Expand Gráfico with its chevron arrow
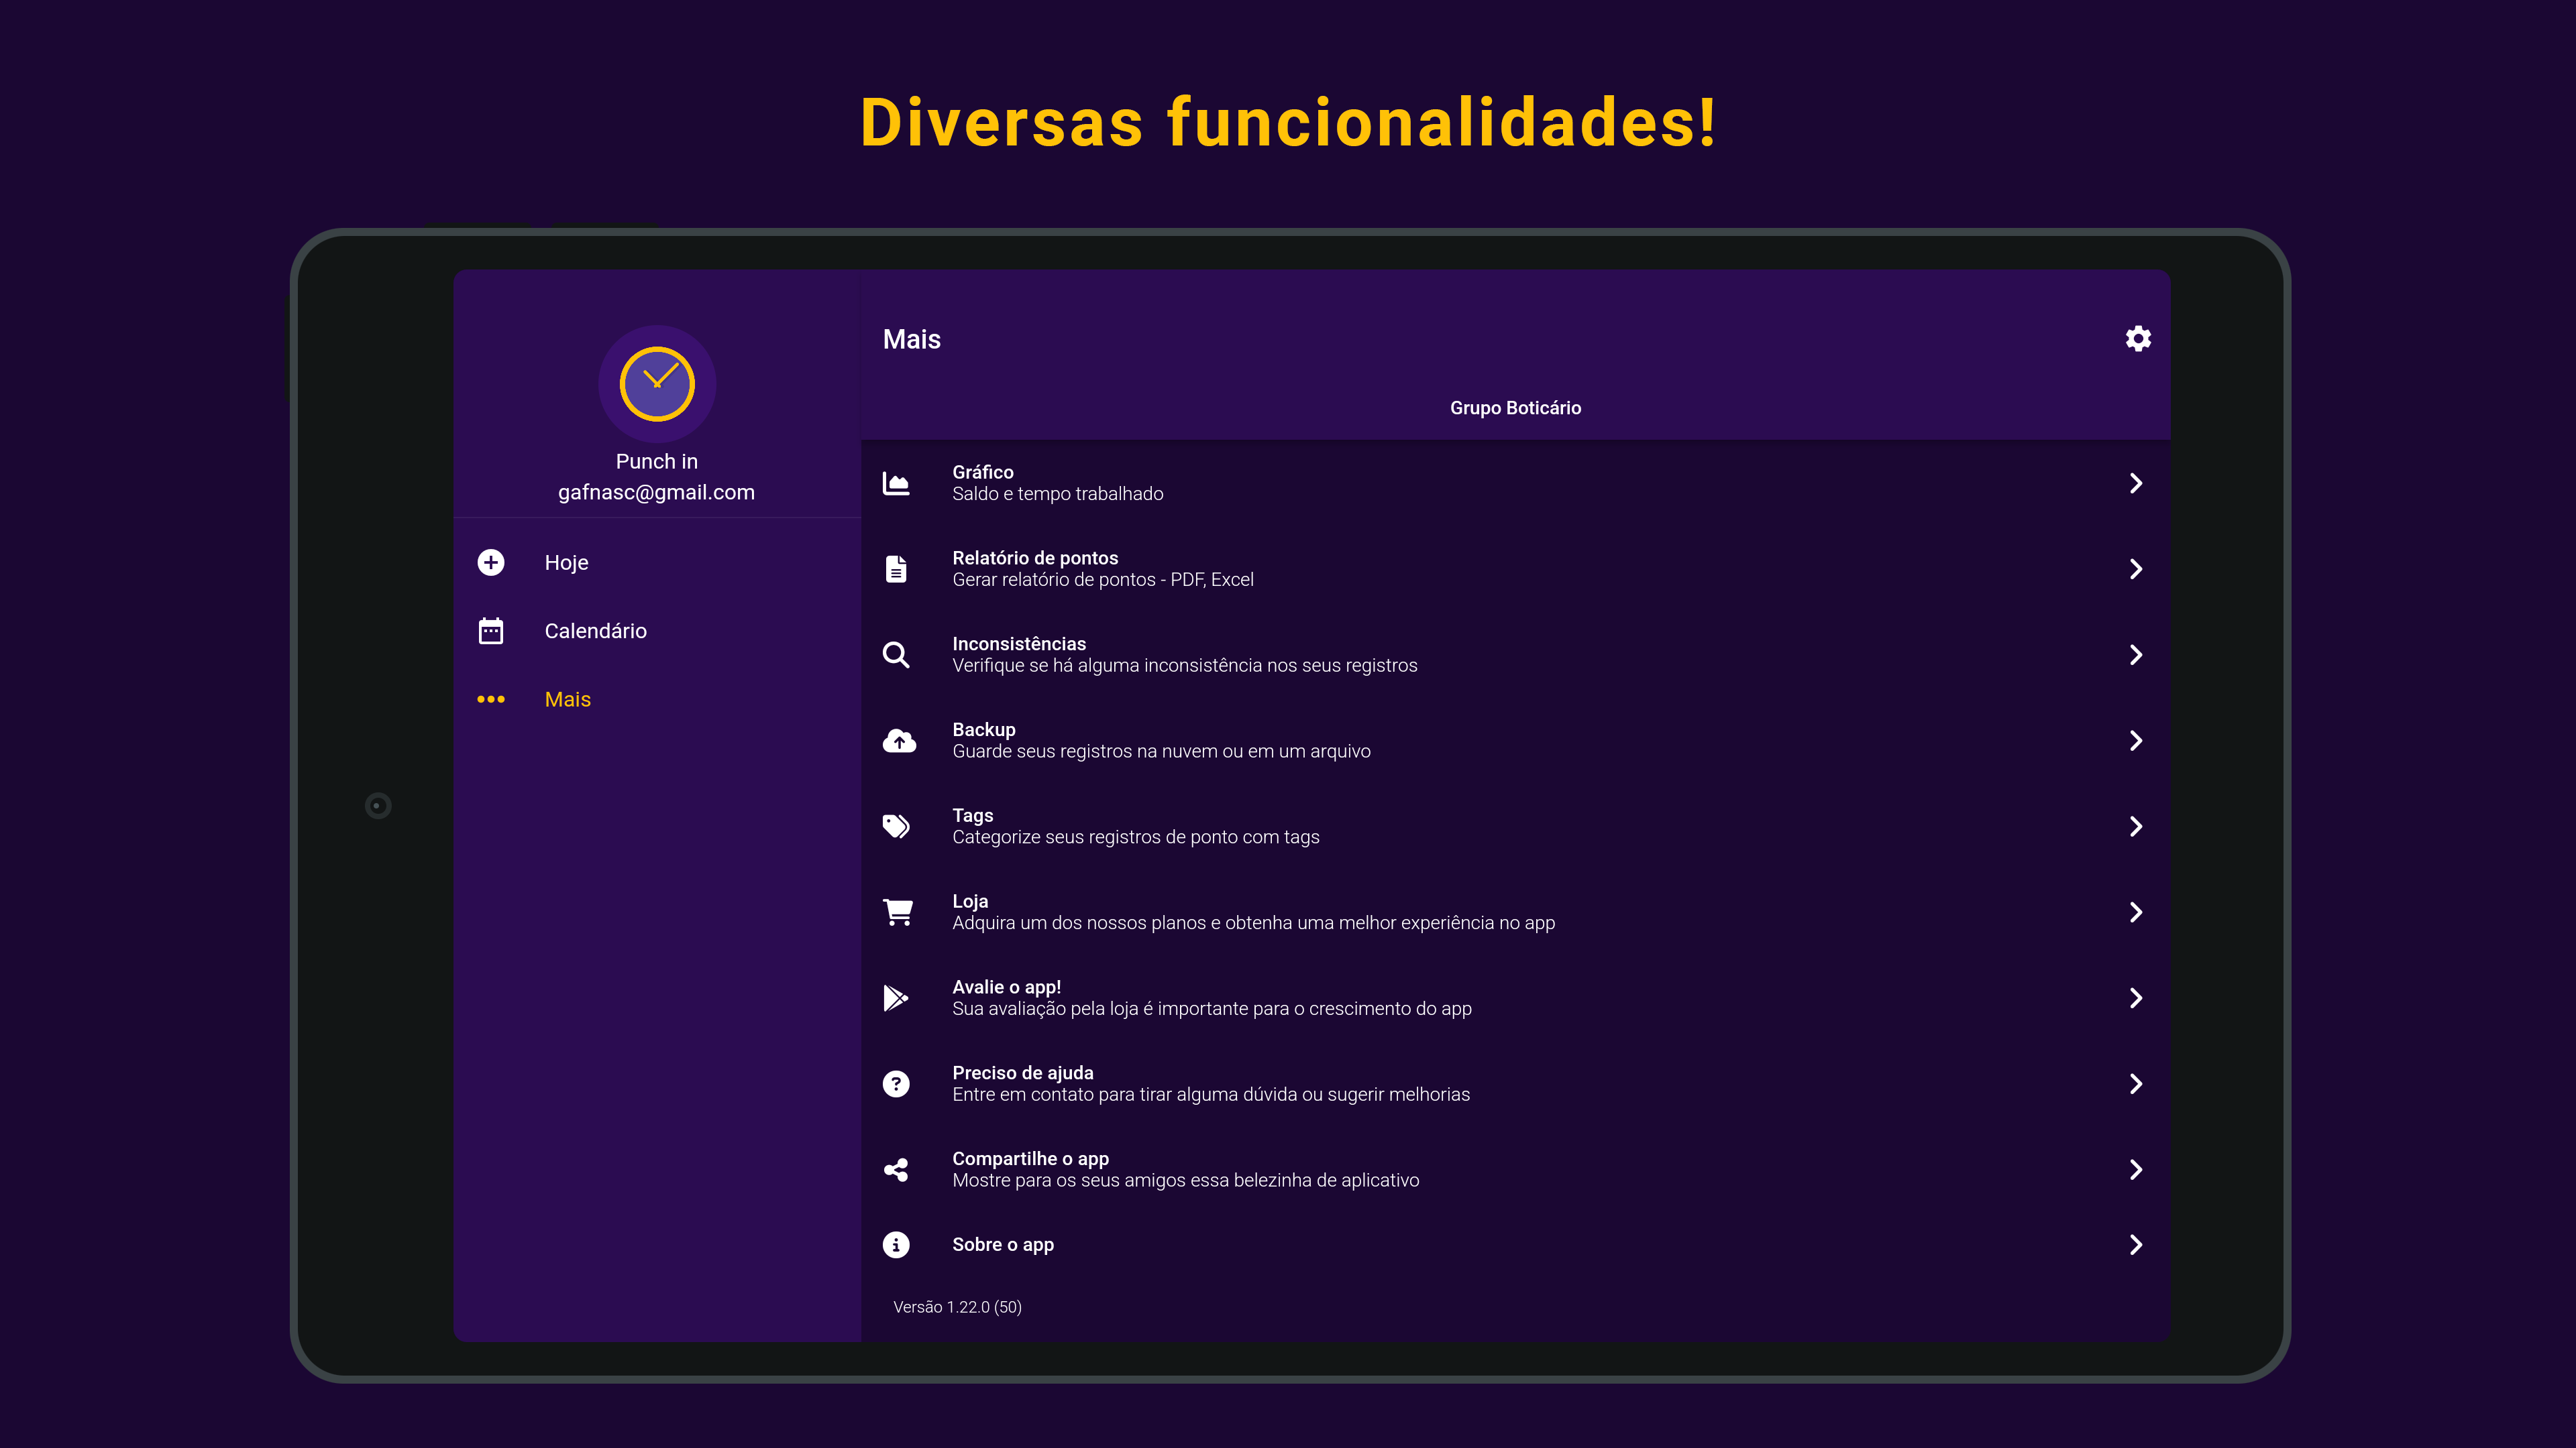Viewport: 2576px width, 1448px height. (x=2136, y=483)
